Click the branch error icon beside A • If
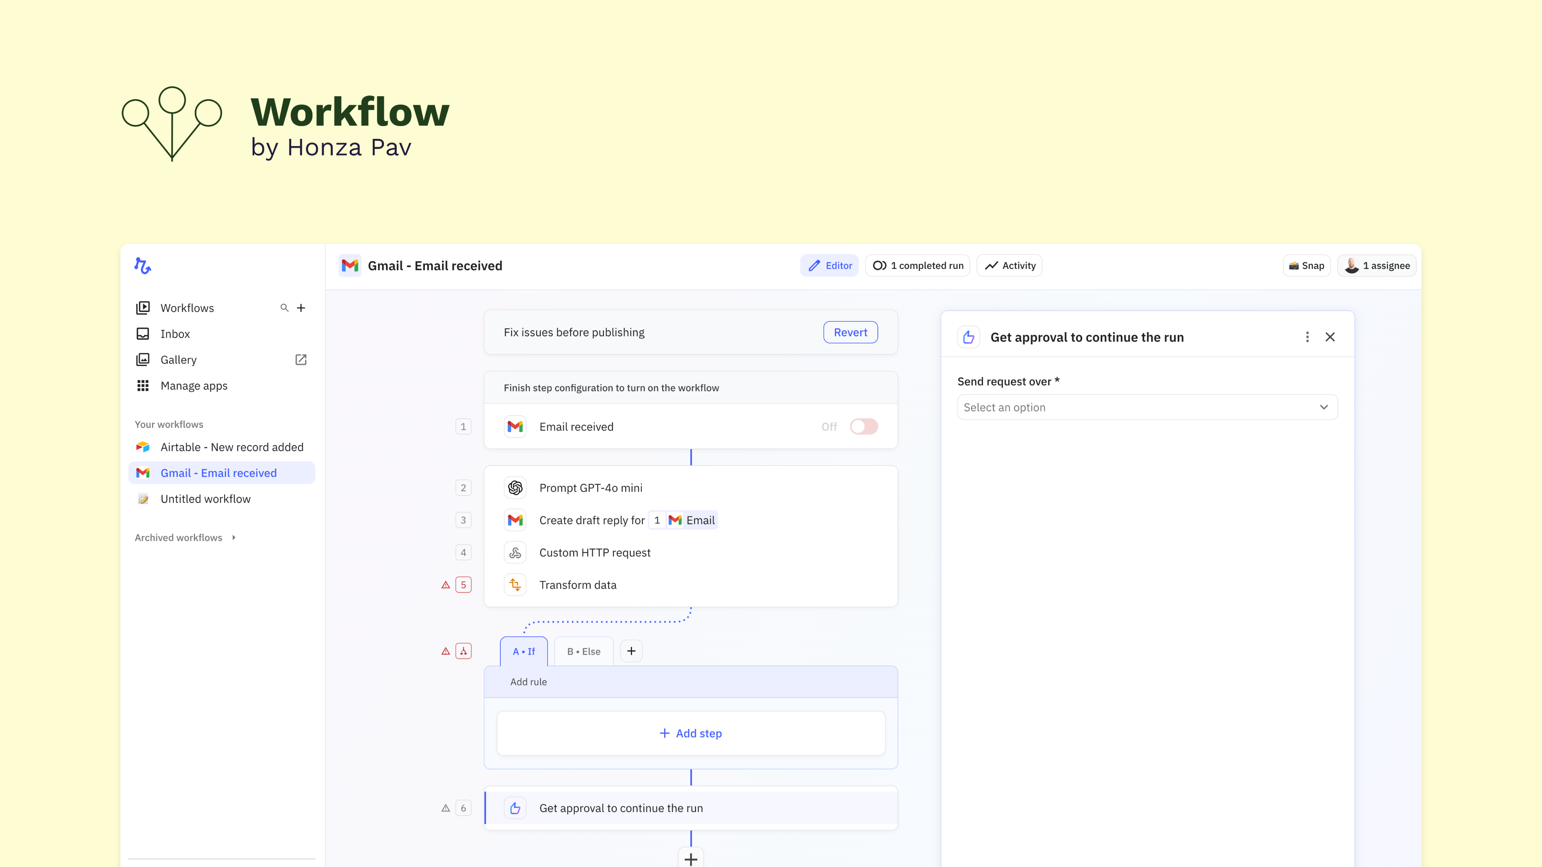The image size is (1542, 867). (463, 651)
